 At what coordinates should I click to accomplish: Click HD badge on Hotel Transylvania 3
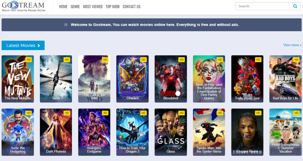coord(296,113)
